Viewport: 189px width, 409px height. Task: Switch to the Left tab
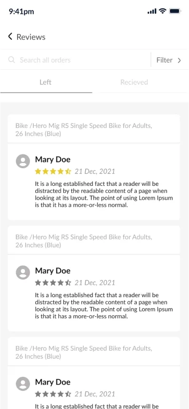pos(46,82)
